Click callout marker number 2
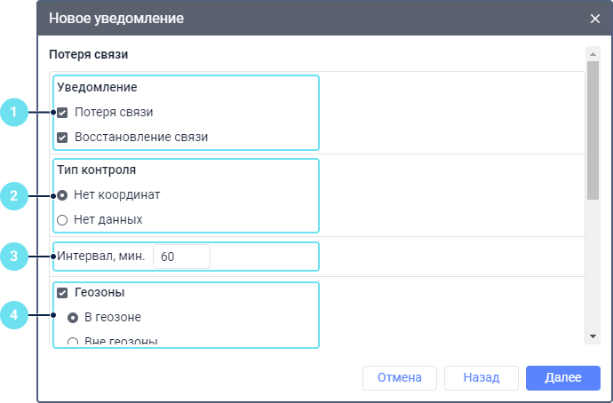The width and height of the screenshot is (613, 403). point(14,194)
